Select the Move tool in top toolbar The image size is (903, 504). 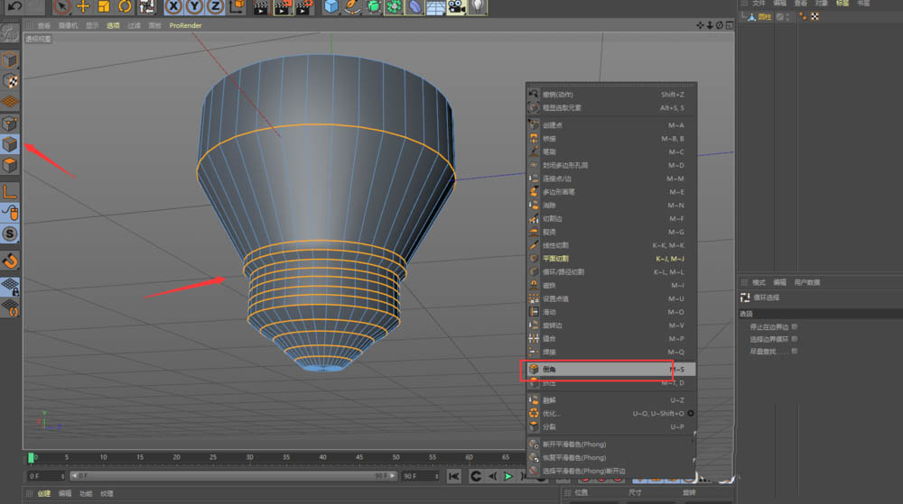[x=83, y=7]
